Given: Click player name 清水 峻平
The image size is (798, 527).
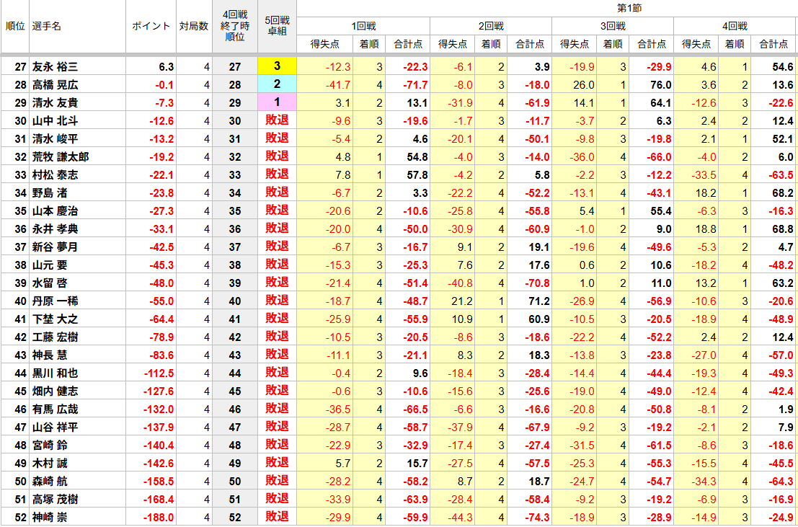Looking at the screenshot, I should pos(55,139).
